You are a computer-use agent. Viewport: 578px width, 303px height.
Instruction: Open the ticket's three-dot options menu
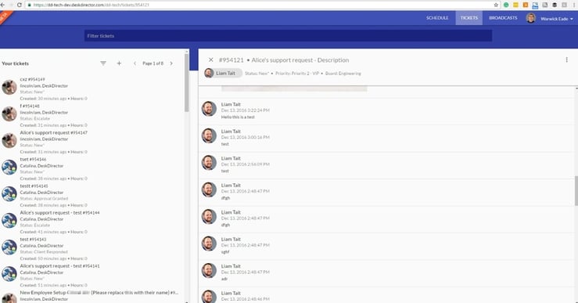566,60
